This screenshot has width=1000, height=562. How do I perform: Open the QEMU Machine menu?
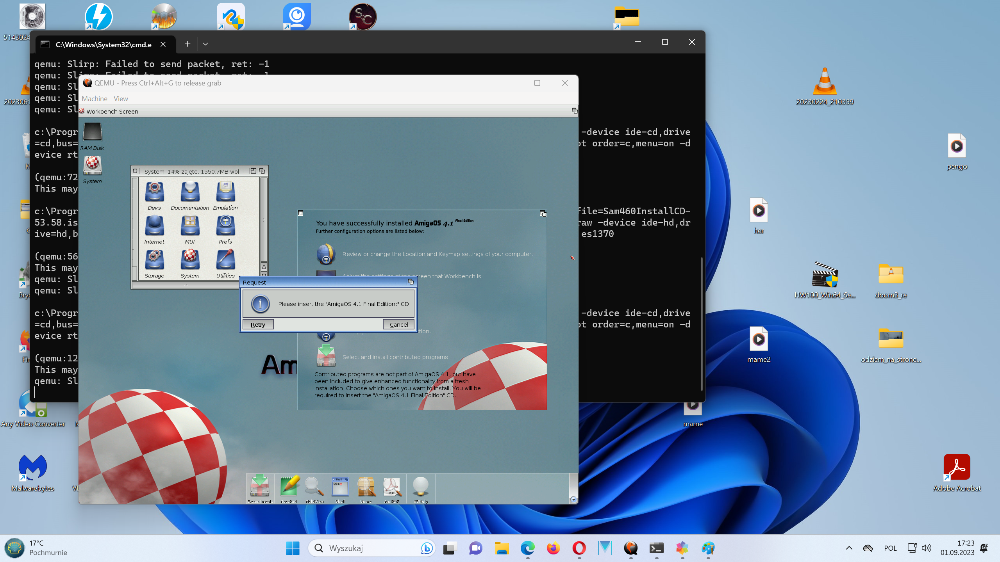(x=95, y=99)
